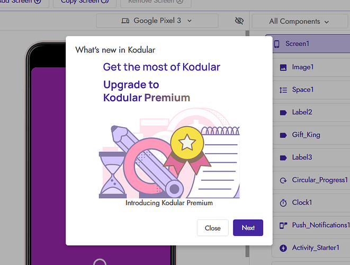The image size is (350, 265).
Task: Toggle hidden components visibility eye icon
Action: click(x=239, y=21)
